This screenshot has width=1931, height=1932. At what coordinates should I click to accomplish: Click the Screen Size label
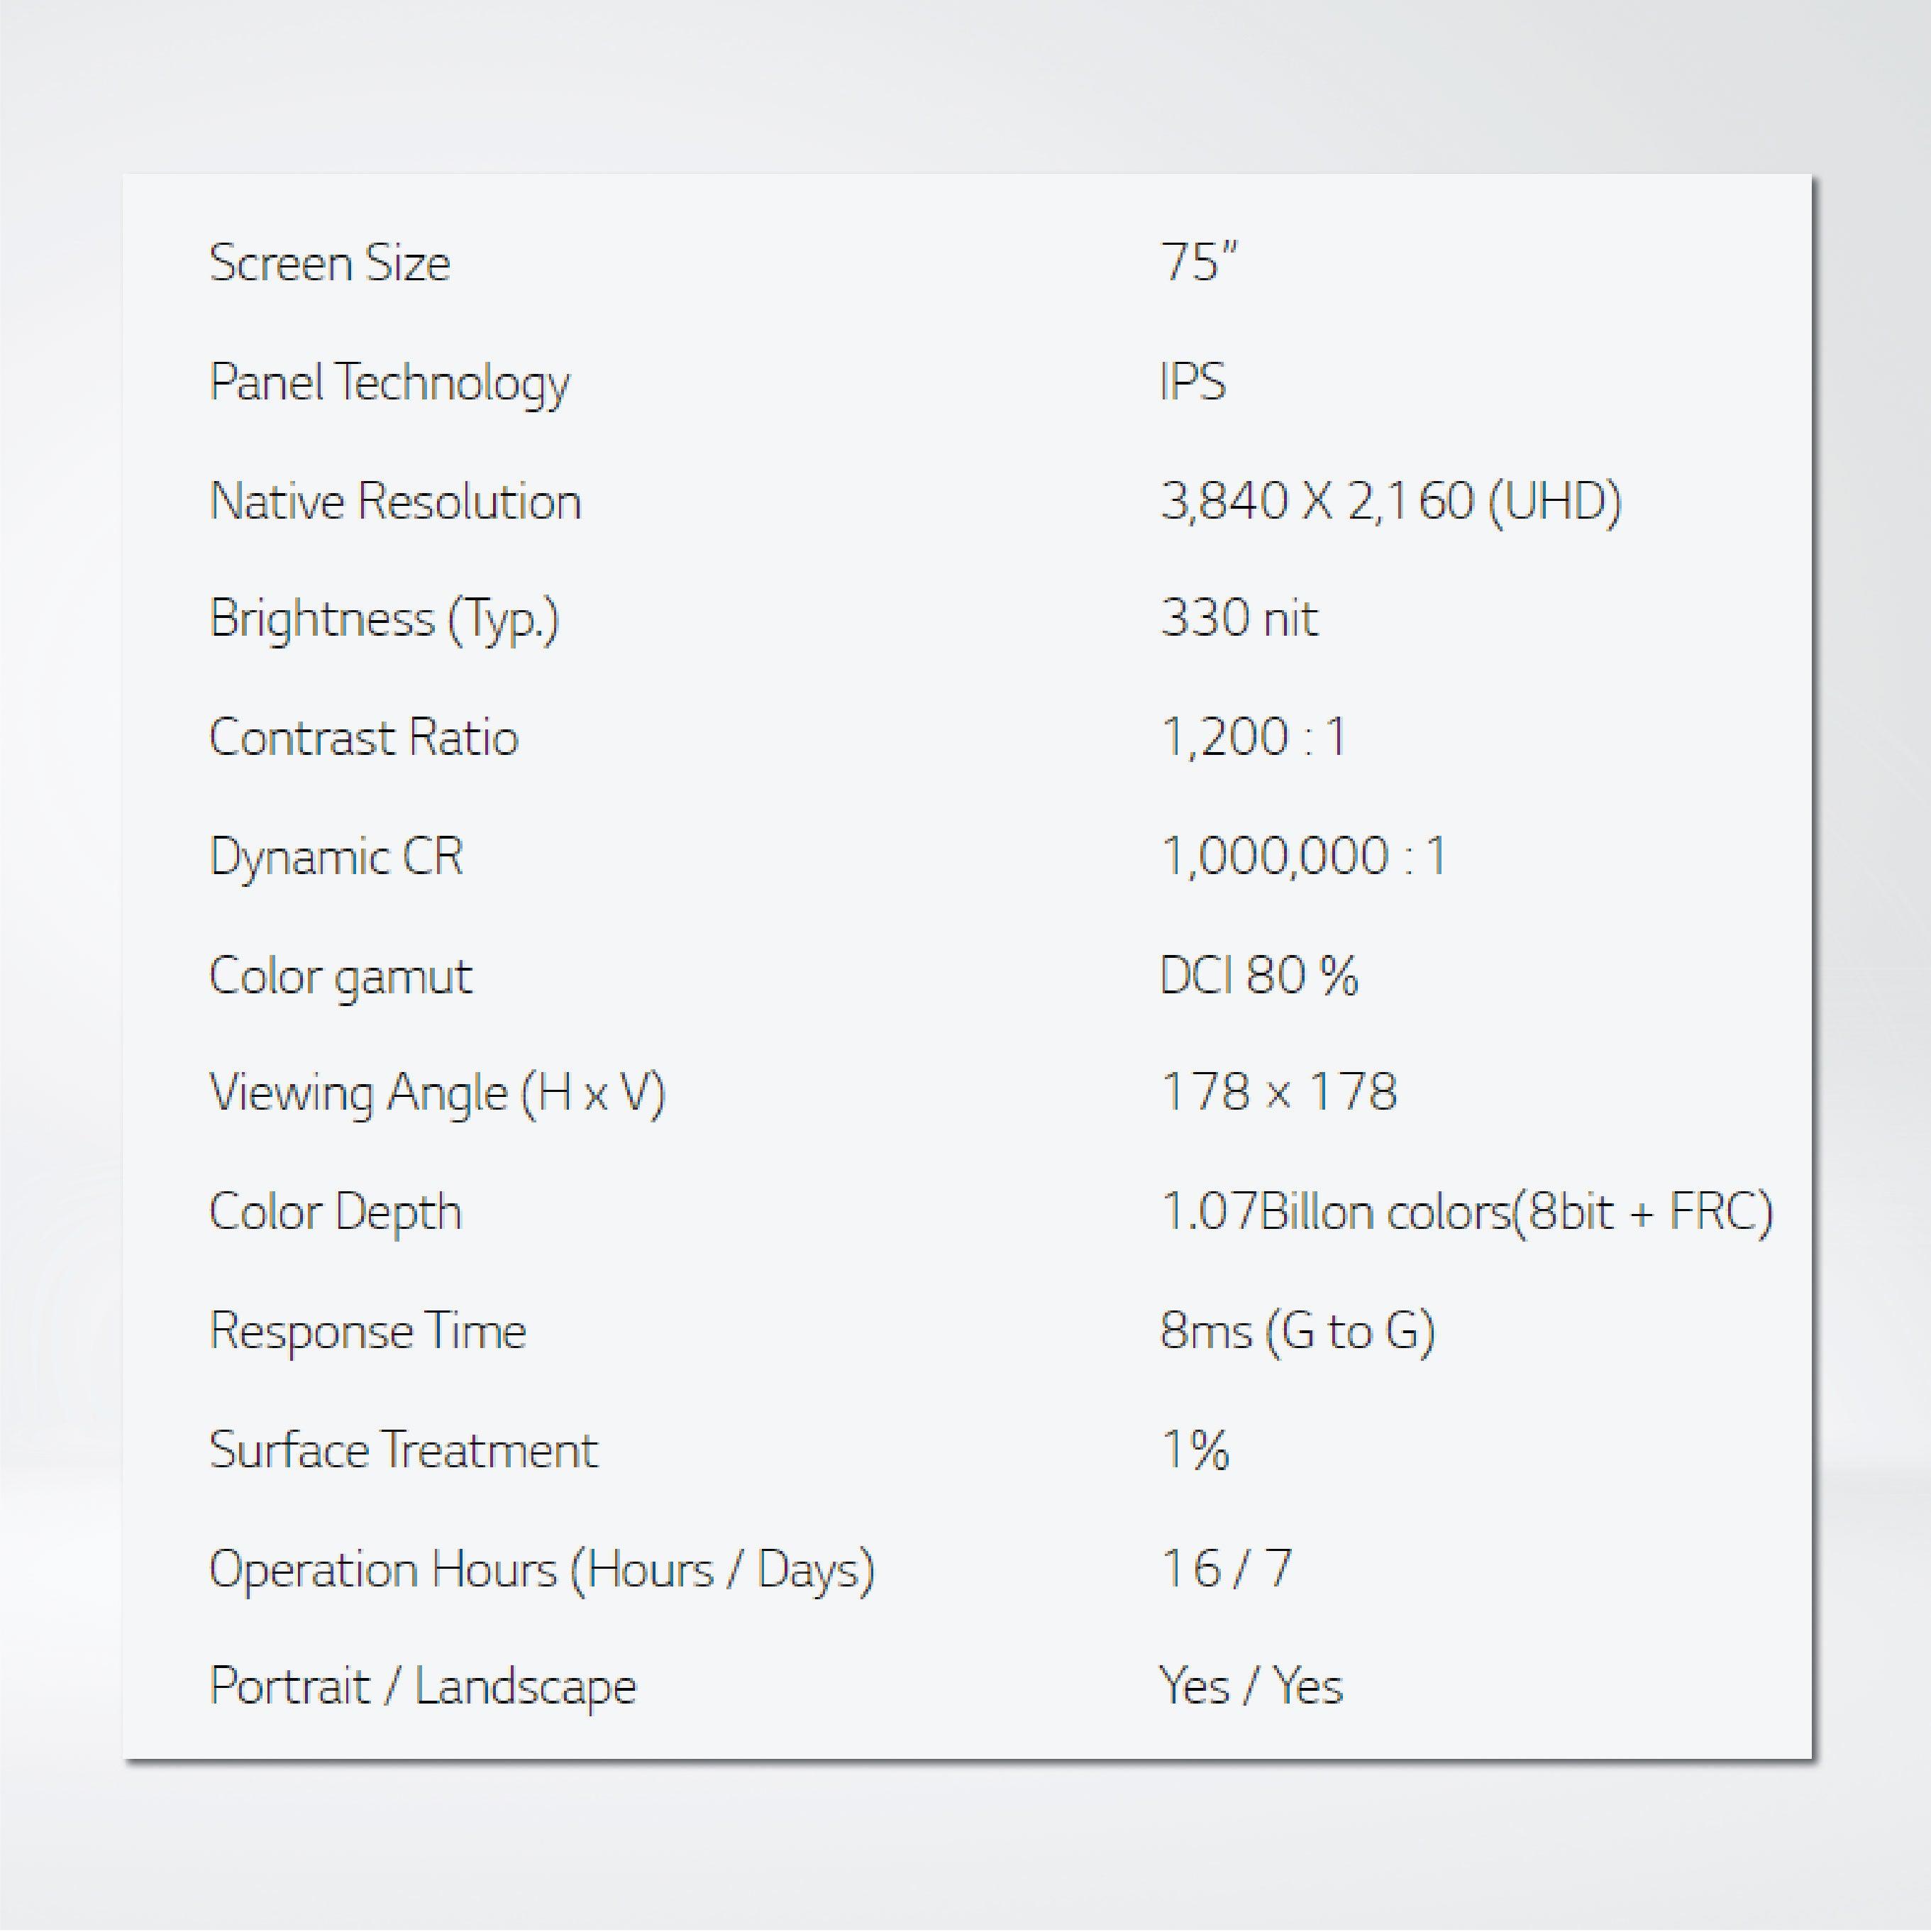coord(330,264)
